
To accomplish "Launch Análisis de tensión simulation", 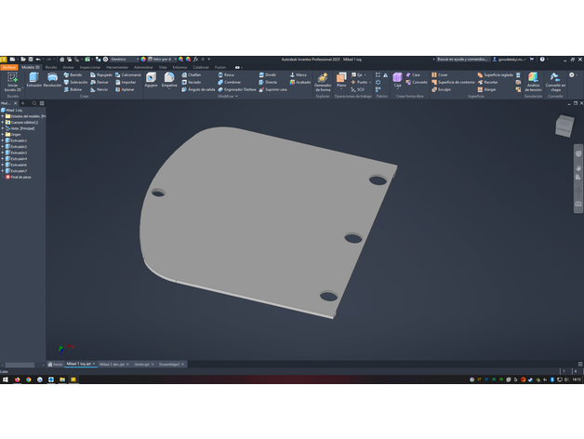I will [x=533, y=82].
